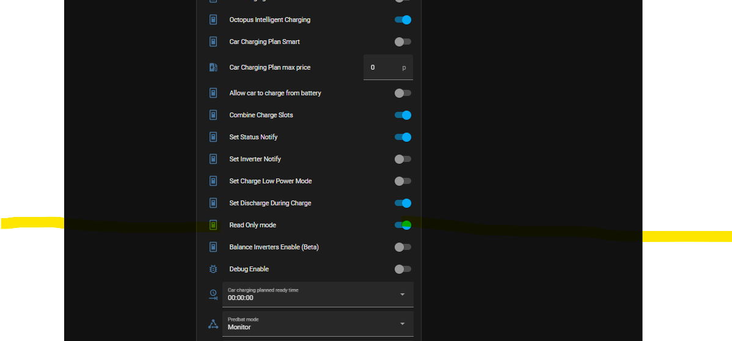Disable Octopus Intelligent Charging toggle

403,20
